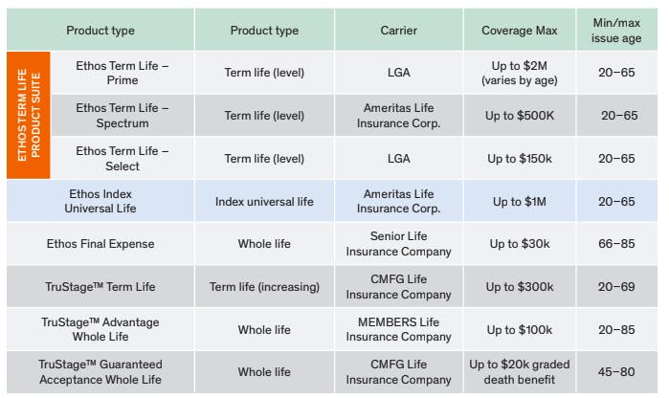Click the Ethos Final Expense cell

click(x=100, y=244)
